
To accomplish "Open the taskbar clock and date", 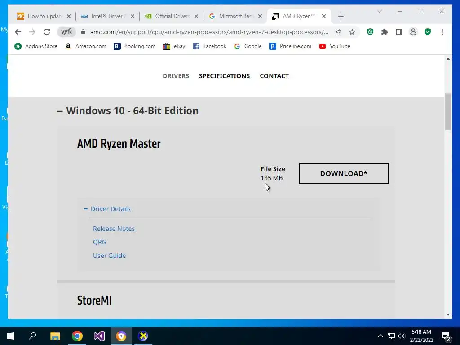I will (421, 336).
